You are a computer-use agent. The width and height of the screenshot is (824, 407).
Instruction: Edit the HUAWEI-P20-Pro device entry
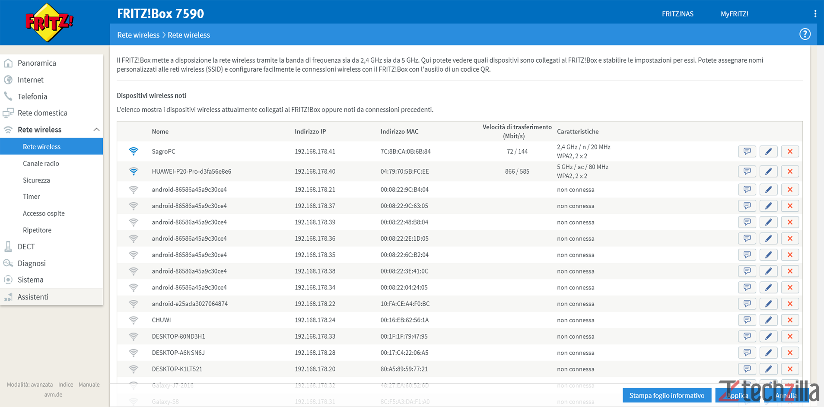click(768, 172)
